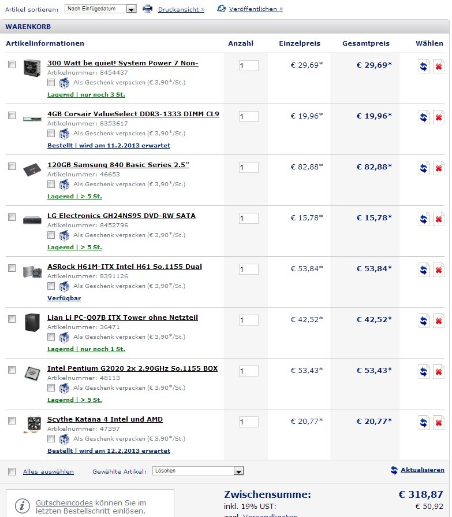Click the Lian Li case thumbnail image
The image size is (452, 517).
point(32,322)
